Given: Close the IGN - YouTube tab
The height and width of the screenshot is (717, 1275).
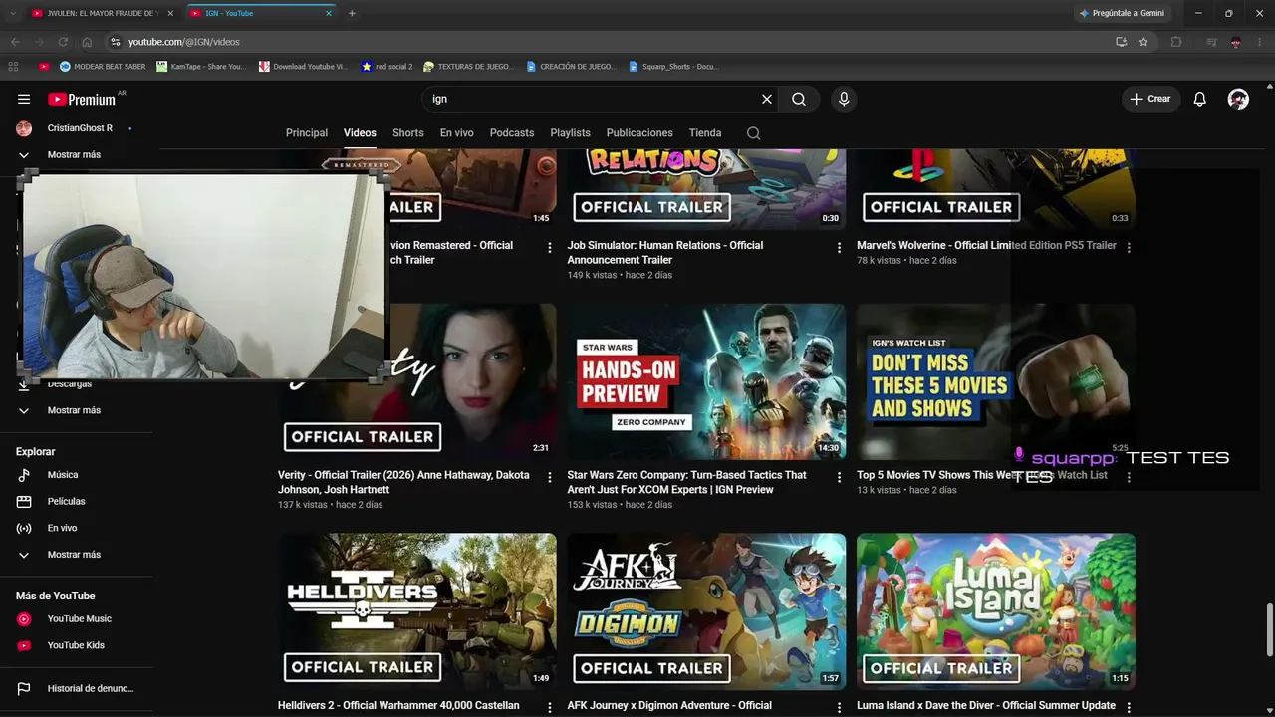Looking at the screenshot, I should tap(329, 13).
